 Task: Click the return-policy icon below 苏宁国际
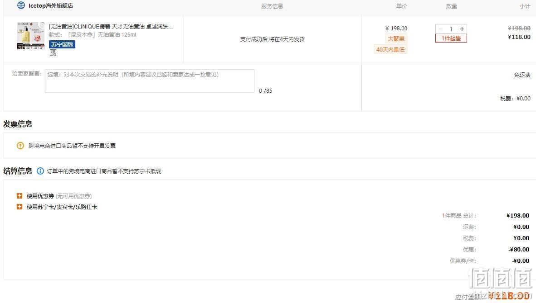coord(53,53)
